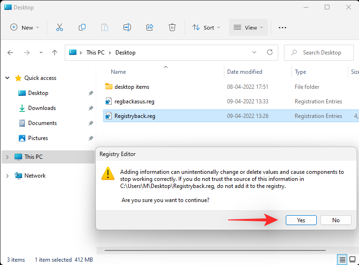Click date 08-04-2022 17:51 cell
Viewport: 359px width, 265px height.
[247, 87]
